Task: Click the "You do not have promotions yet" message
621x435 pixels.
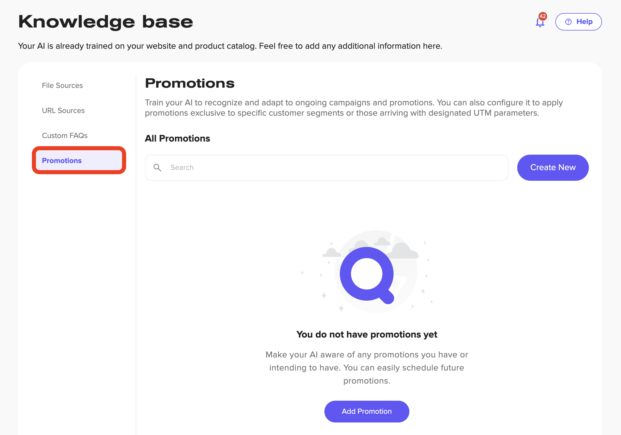Action: [367, 334]
